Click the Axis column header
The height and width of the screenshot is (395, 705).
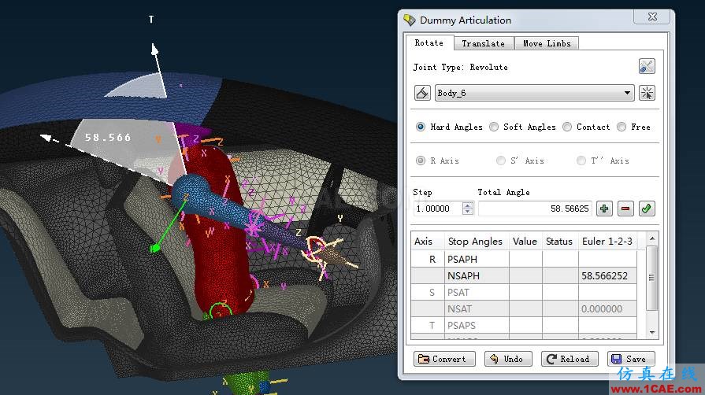[423, 242]
